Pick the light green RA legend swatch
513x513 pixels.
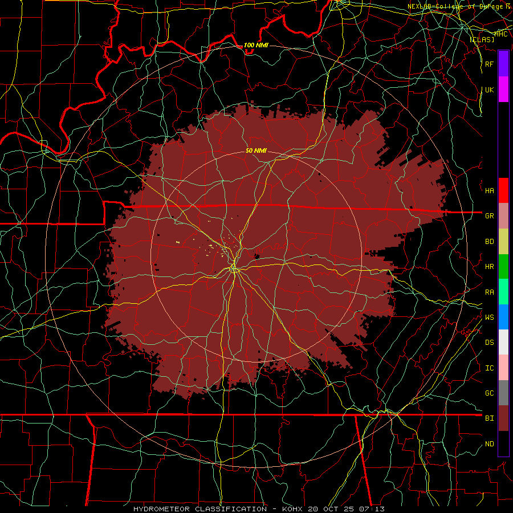tap(503, 292)
